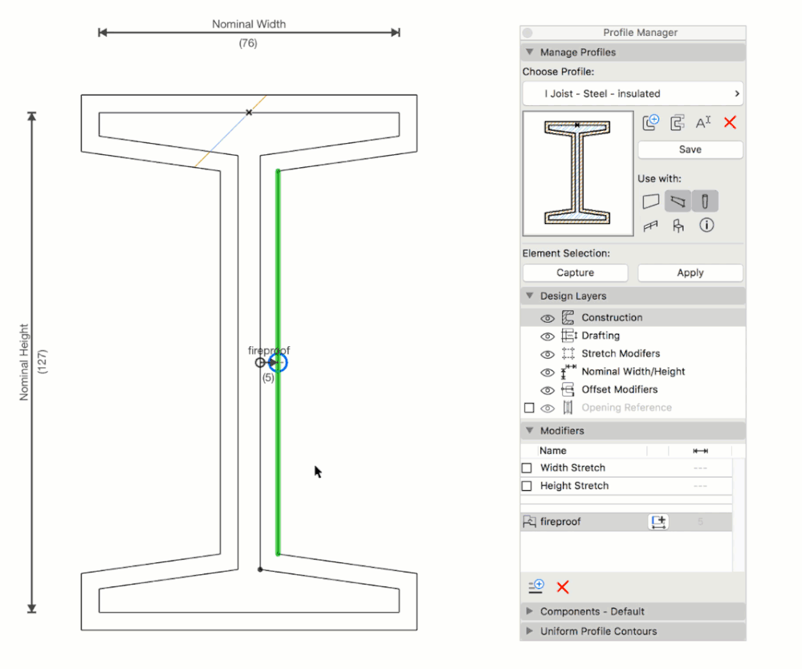802x669 pixels.
Task: Click the Name column header
Action: click(553, 451)
